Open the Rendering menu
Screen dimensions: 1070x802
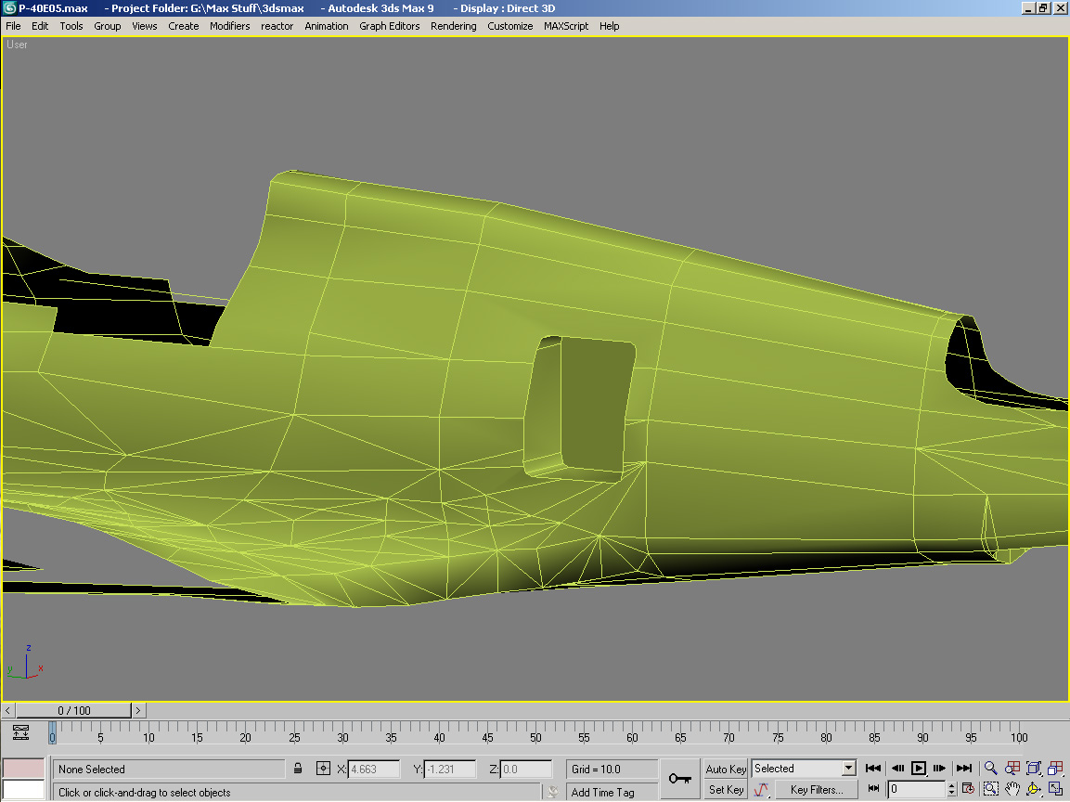453,26
